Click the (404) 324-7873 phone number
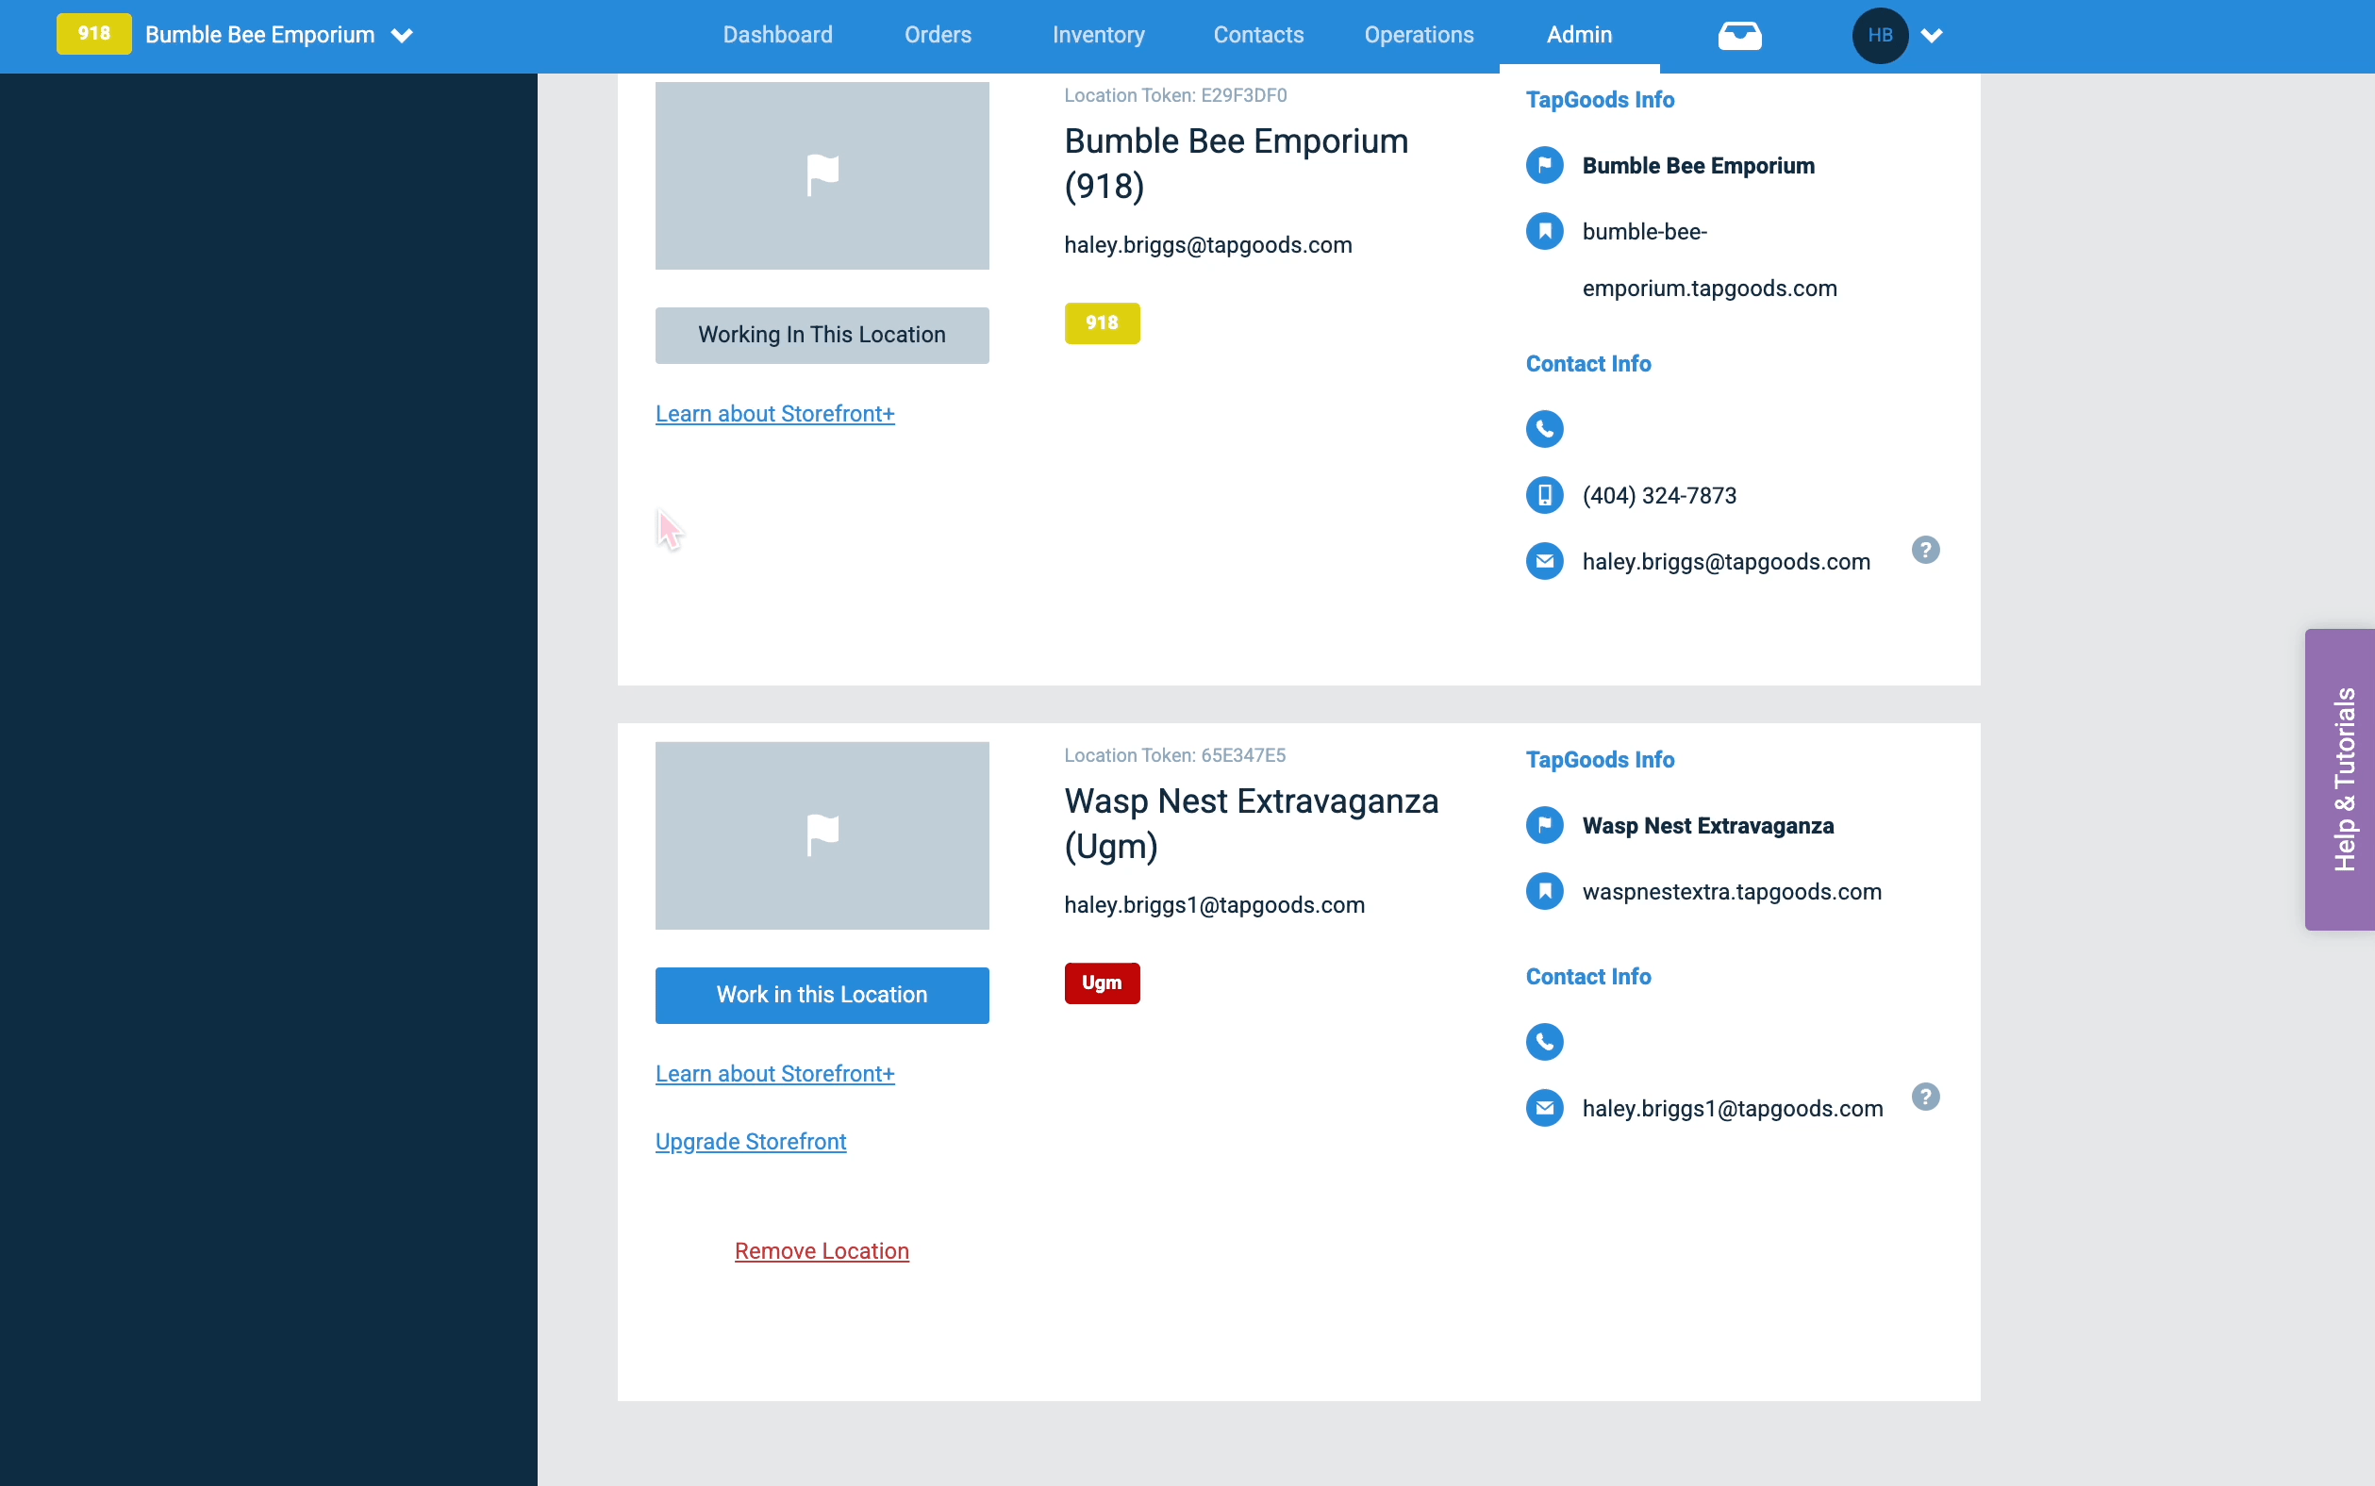Image resolution: width=2375 pixels, height=1486 pixels. pos(1659,496)
